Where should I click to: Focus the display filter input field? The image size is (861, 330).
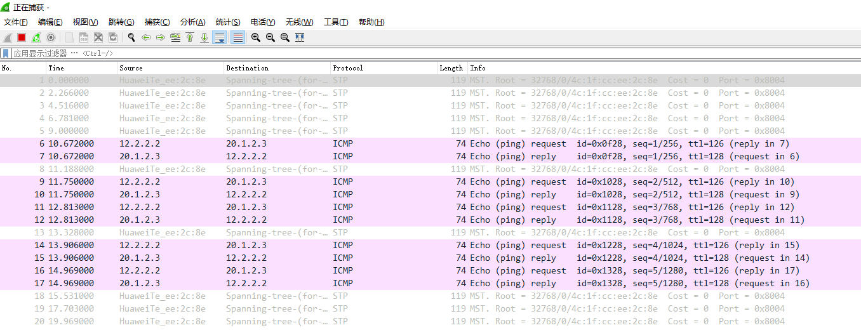[x=436, y=53]
